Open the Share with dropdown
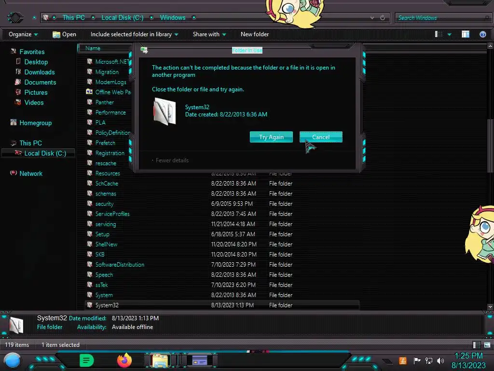 coord(209,34)
